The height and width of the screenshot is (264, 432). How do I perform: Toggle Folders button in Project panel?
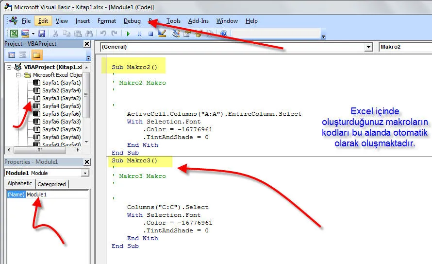[x=37, y=55]
